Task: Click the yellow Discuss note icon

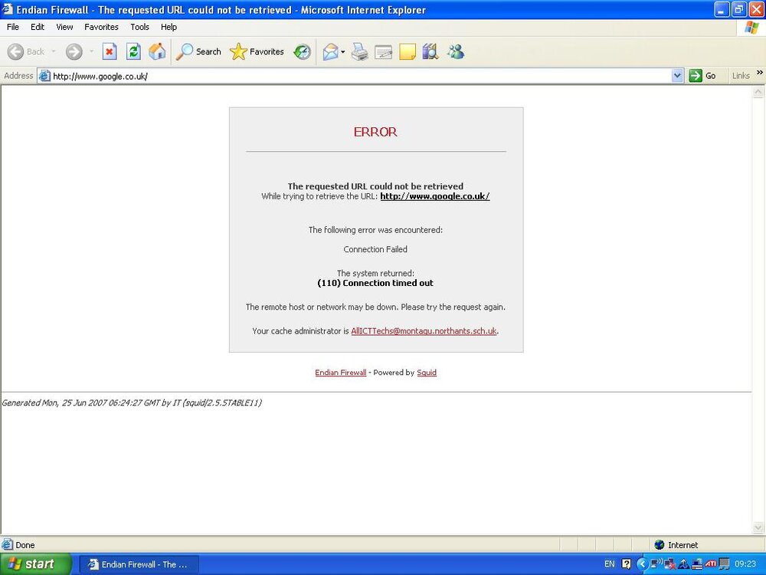Action: (x=408, y=52)
